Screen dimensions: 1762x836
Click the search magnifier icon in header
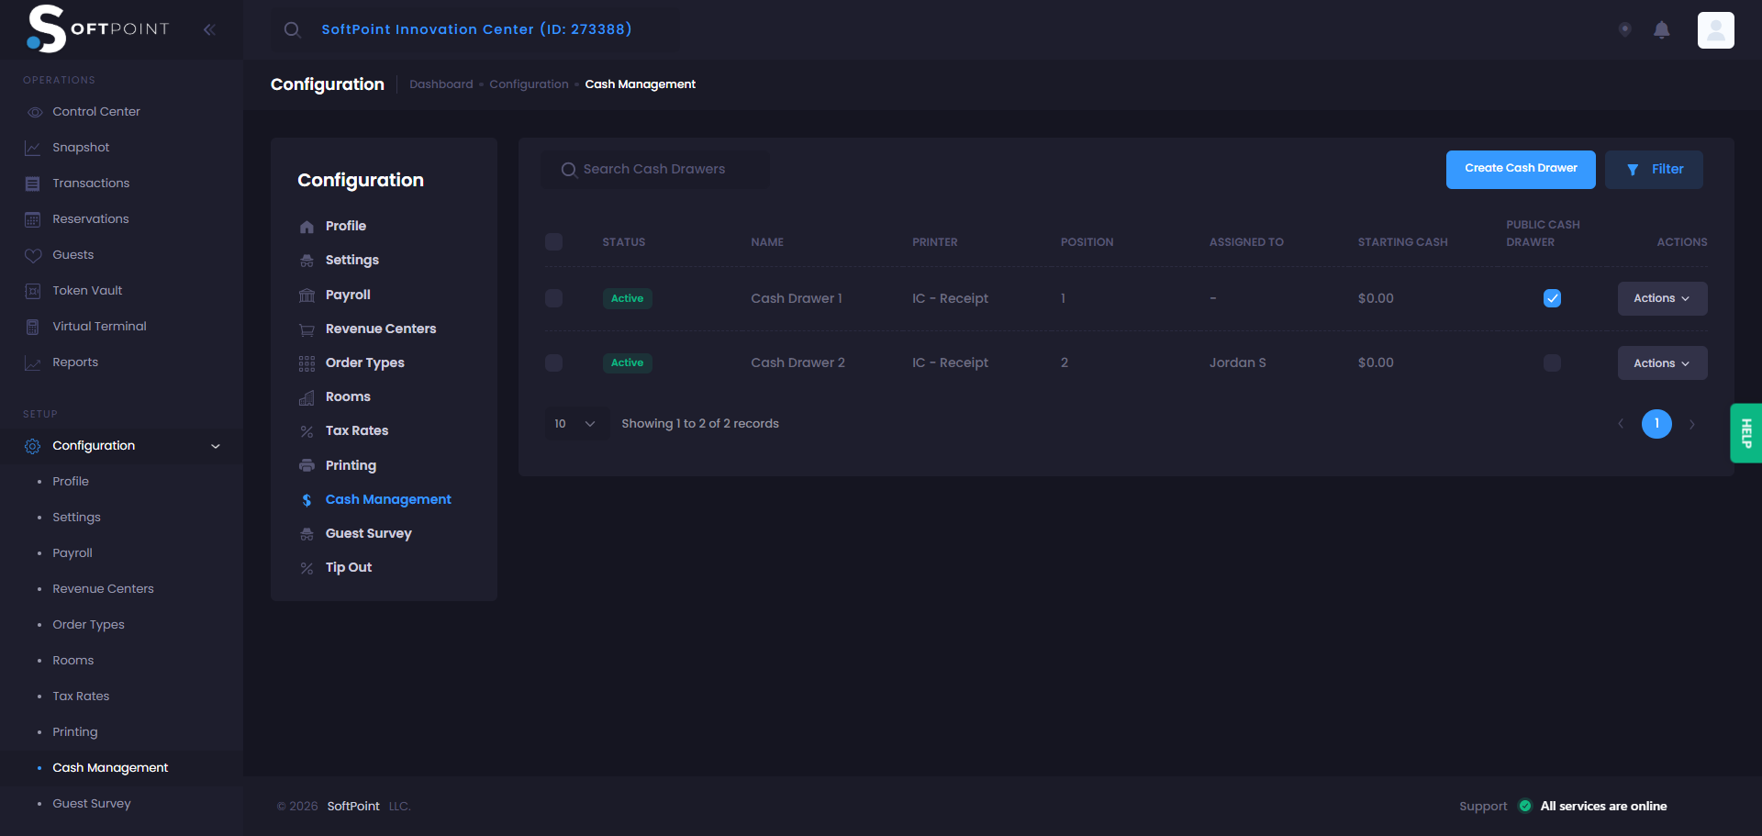[x=292, y=29]
